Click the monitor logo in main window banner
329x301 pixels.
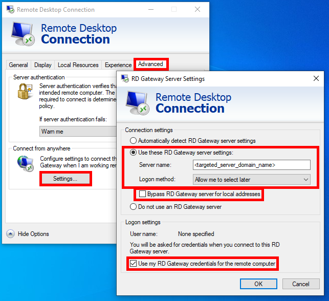(x=23, y=34)
